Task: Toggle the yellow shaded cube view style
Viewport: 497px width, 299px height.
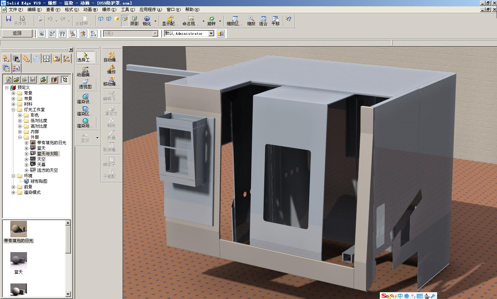Action: pyautogui.click(x=117, y=19)
